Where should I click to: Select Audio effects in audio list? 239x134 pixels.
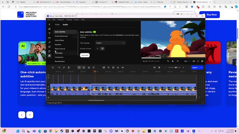tap(59, 41)
